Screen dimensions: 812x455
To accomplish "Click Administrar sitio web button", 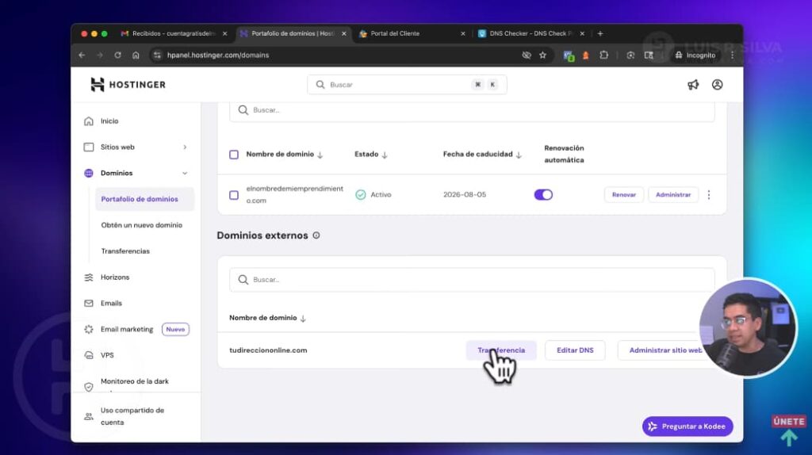I will pos(665,350).
